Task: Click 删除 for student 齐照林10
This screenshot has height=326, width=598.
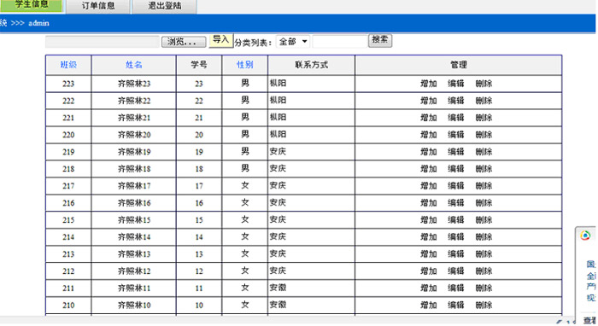Action: [x=484, y=305]
